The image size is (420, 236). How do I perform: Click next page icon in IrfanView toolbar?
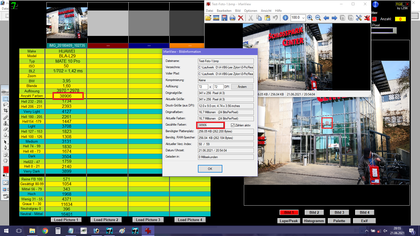[351, 18]
